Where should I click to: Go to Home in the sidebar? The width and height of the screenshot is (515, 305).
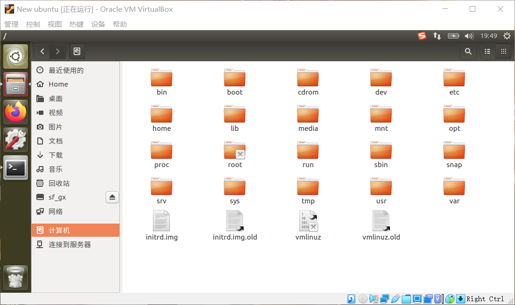76,84
